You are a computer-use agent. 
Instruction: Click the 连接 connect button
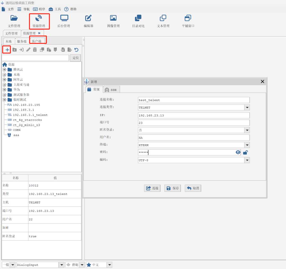[x=152, y=188]
